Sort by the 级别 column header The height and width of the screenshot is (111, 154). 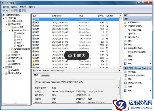click(35, 16)
